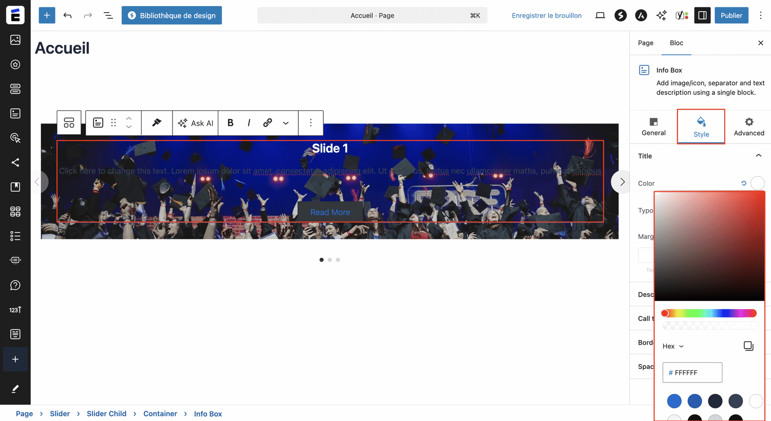Toggle the settings sidebar panel
Viewport: 771px width, 421px height.
pyautogui.click(x=703, y=15)
